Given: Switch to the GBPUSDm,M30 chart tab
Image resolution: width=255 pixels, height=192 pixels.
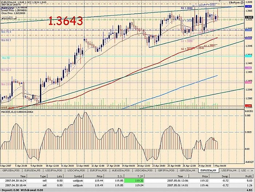Looking at the screenshot, I should (x=11, y=170).
